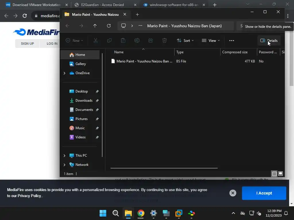The image size is (294, 220).
Task: Sort by the Type column header
Action: [197, 52]
